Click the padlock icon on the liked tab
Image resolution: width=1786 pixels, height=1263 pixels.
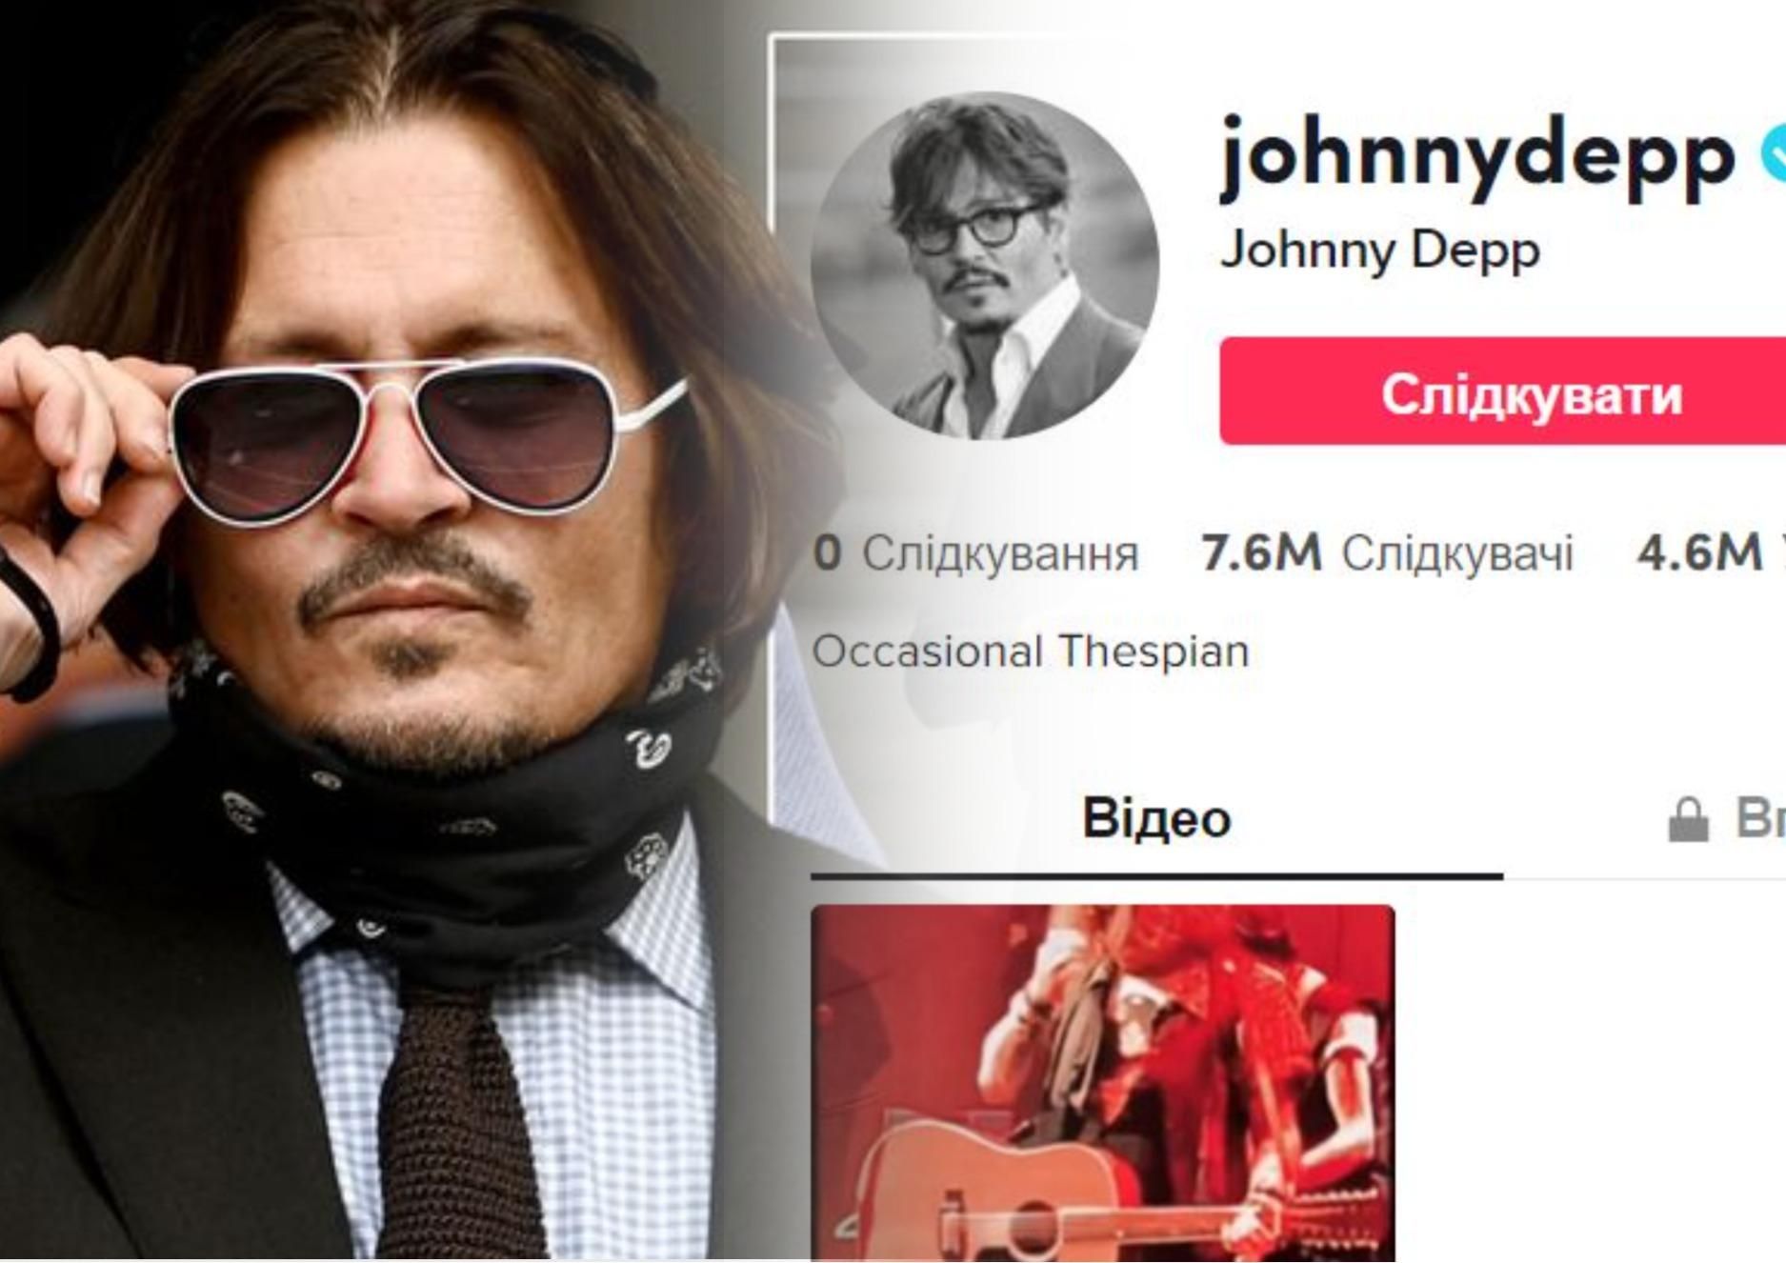pyautogui.click(x=1688, y=820)
